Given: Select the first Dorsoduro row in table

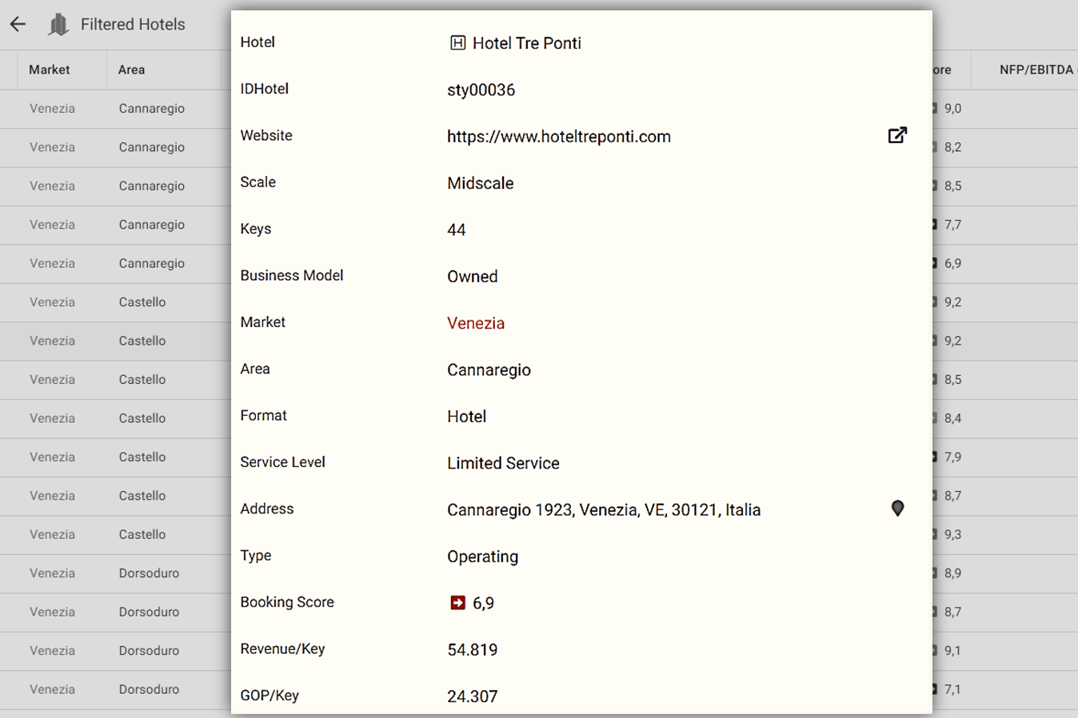Looking at the screenshot, I should pos(115,573).
